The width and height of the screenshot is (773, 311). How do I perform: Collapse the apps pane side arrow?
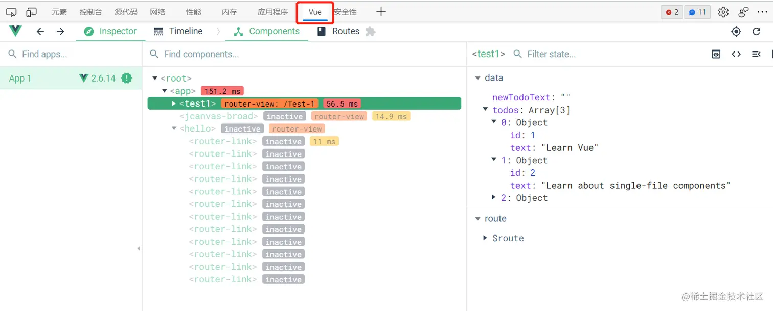click(x=139, y=248)
